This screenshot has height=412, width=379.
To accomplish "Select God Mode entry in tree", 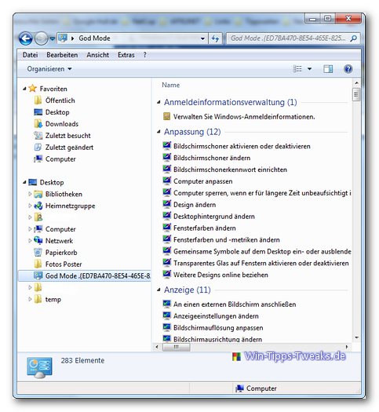I will [x=85, y=275].
